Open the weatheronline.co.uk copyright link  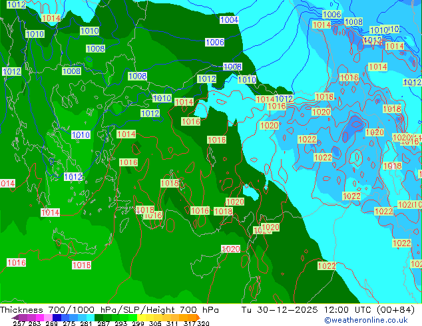pos(365,320)
